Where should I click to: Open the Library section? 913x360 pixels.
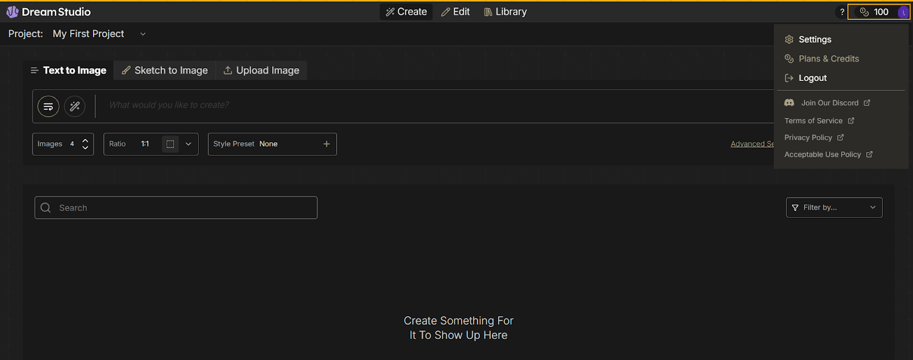pos(505,12)
